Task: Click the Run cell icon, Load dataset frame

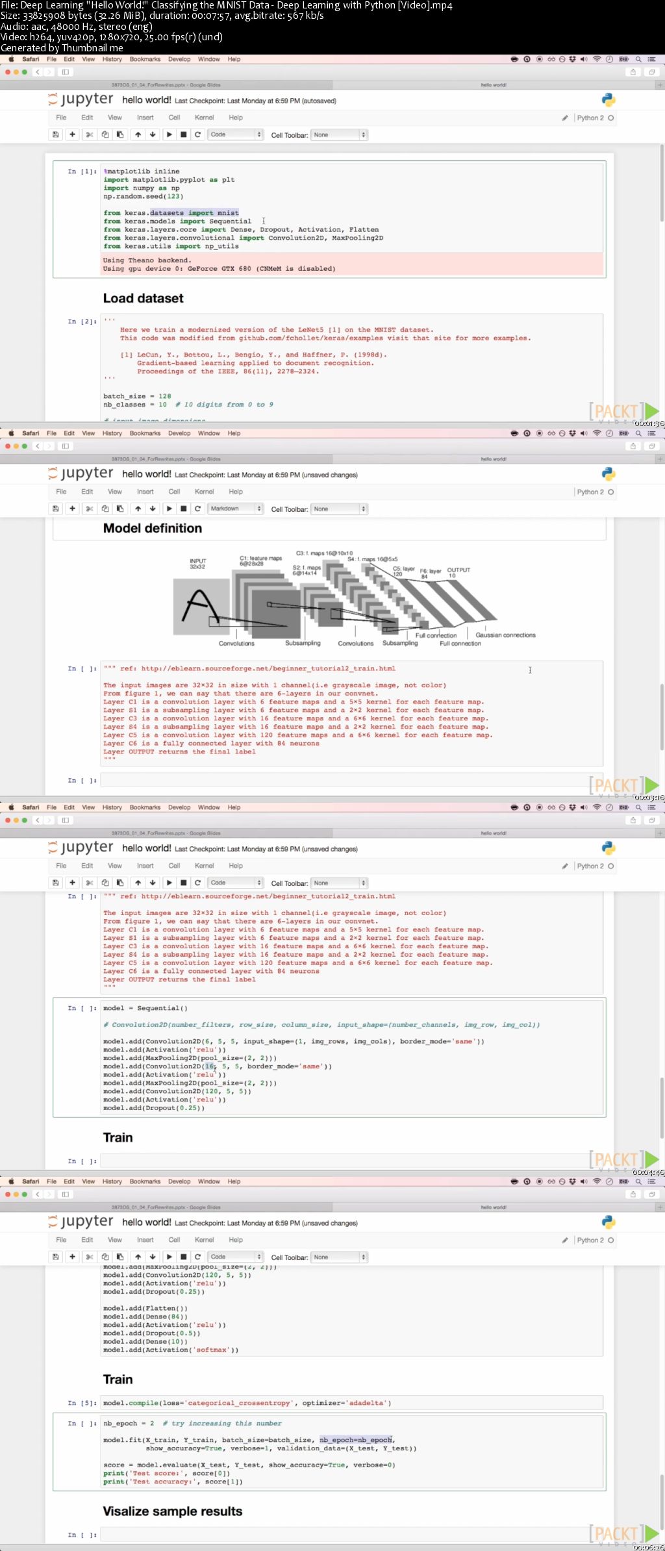Action: click(x=169, y=134)
